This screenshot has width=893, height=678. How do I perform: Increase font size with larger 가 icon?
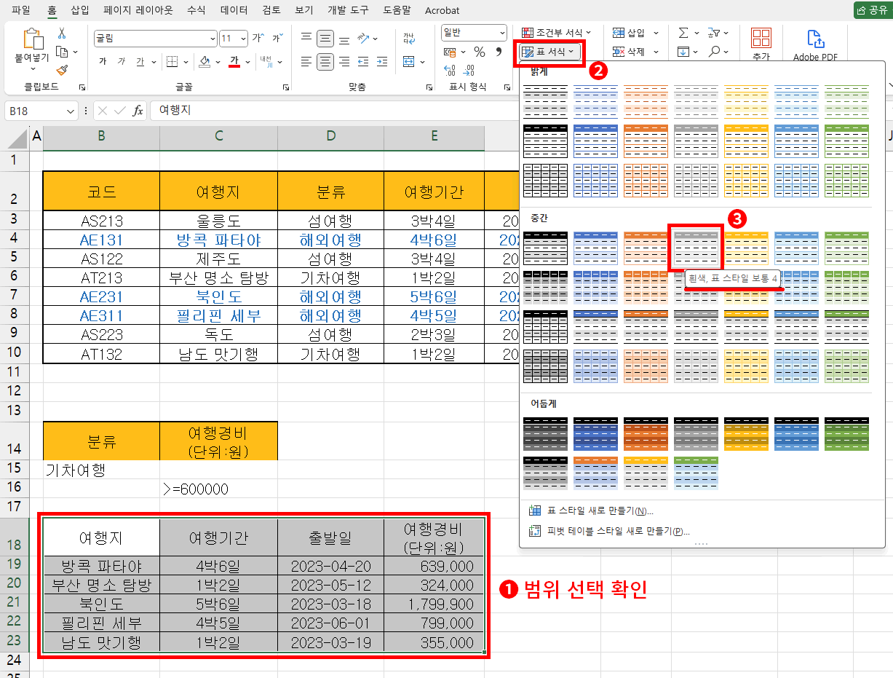pyautogui.click(x=257, y=38)
